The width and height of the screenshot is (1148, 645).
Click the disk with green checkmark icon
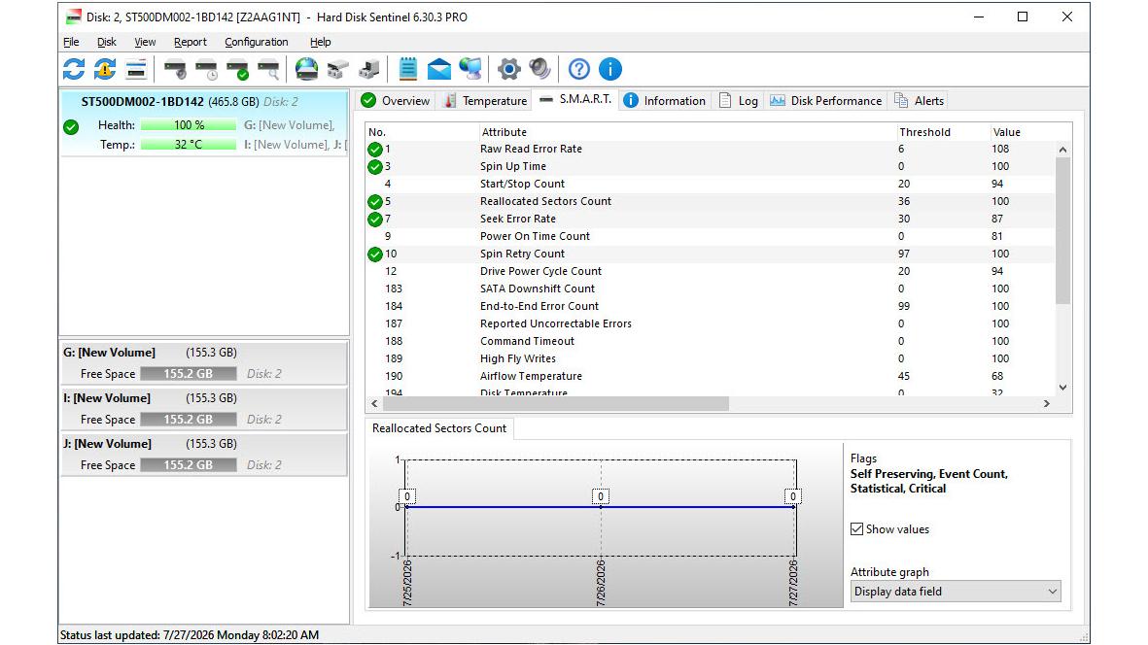click(237, 70)
